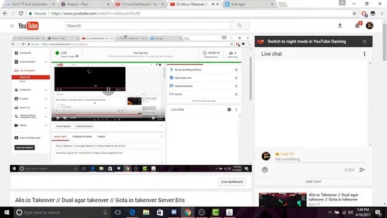This screenshot has height=218, width=387.
Task: Open the Discord taskbar icon
Action: click(x=174, y=213)
